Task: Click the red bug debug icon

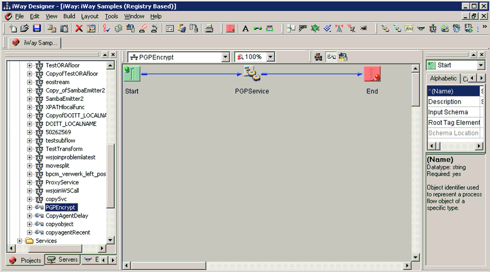Action: coord(363,29)
